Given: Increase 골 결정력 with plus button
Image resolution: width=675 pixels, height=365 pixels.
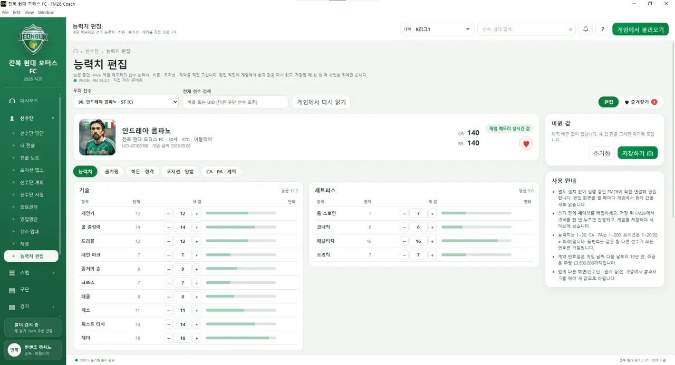Looking at the screenshot, I should pyautogui.click(x=197, y=227).
